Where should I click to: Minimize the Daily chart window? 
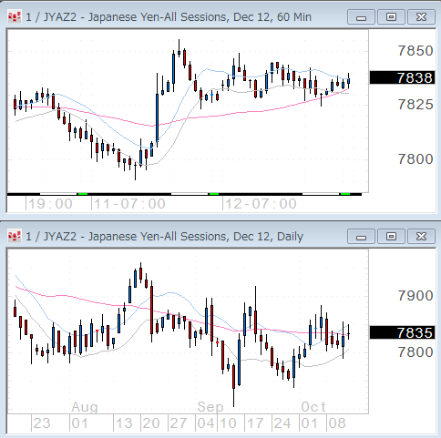(361, 237)
